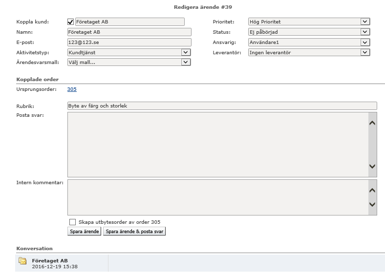The width and height of the screenshot is (385, 279).
Task: Select an Aktivitetstyp from dropdown
Action: tap(128, 52)
